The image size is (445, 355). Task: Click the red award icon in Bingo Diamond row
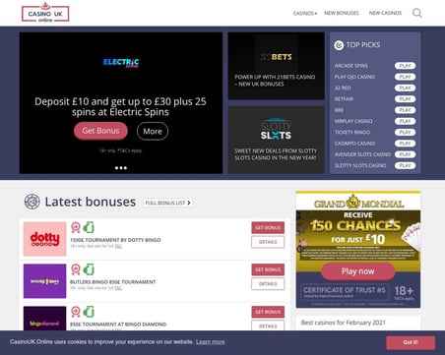click(x=76, y=312)
